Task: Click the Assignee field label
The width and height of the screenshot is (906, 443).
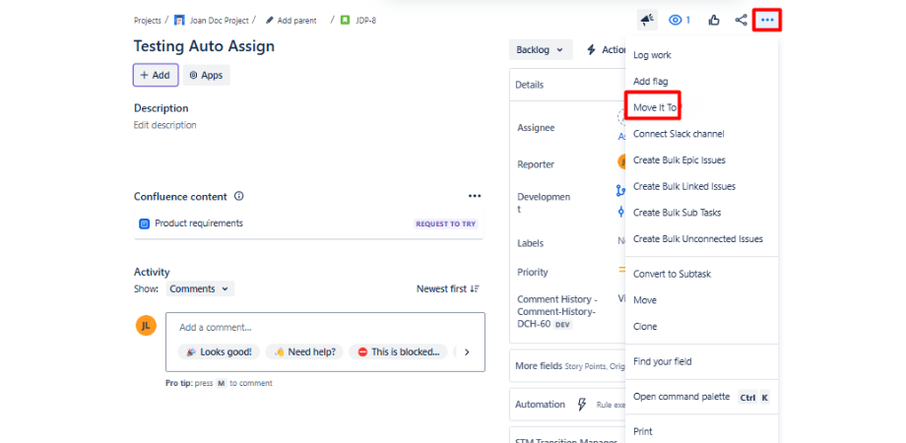Action: point(536,128)
